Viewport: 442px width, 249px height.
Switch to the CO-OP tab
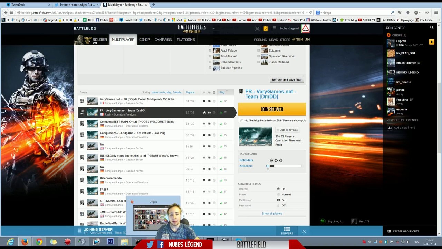click(144, 40)
